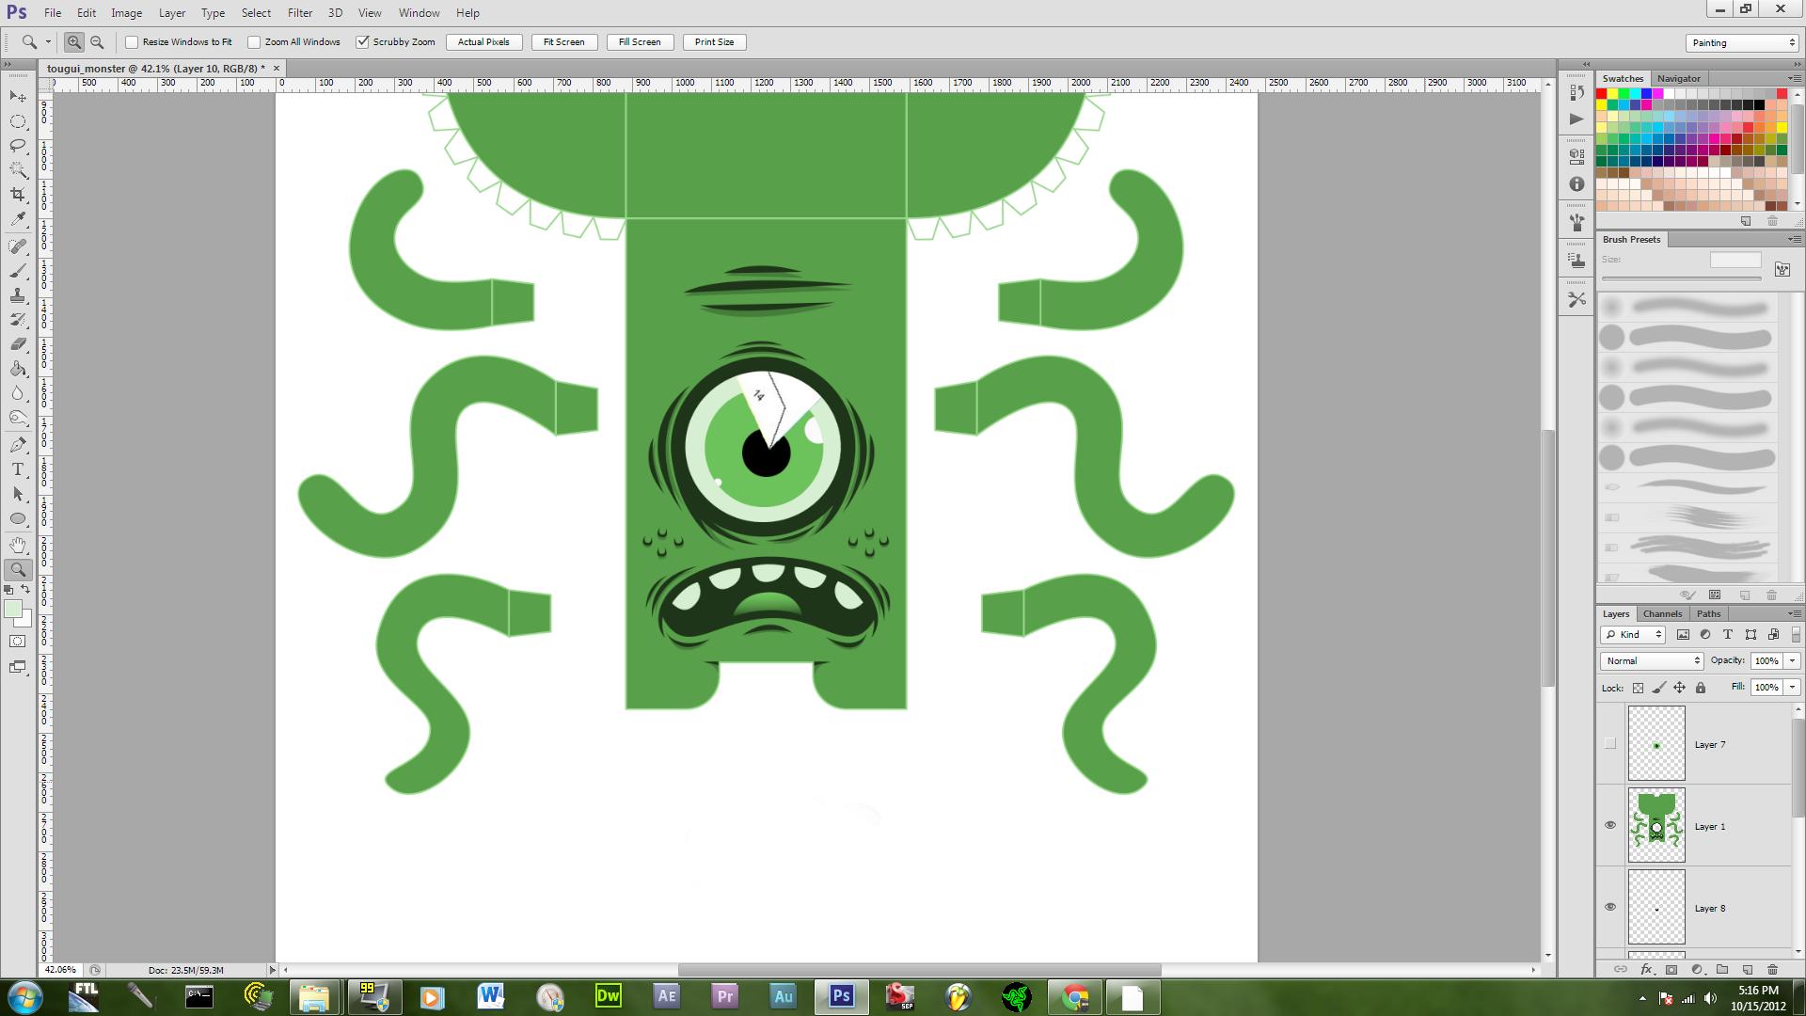Screen dimensions: 1806x1016
Task: Open Zoom tool preset picker arrow
Action: pyautogui.click(x=48, y=42)
